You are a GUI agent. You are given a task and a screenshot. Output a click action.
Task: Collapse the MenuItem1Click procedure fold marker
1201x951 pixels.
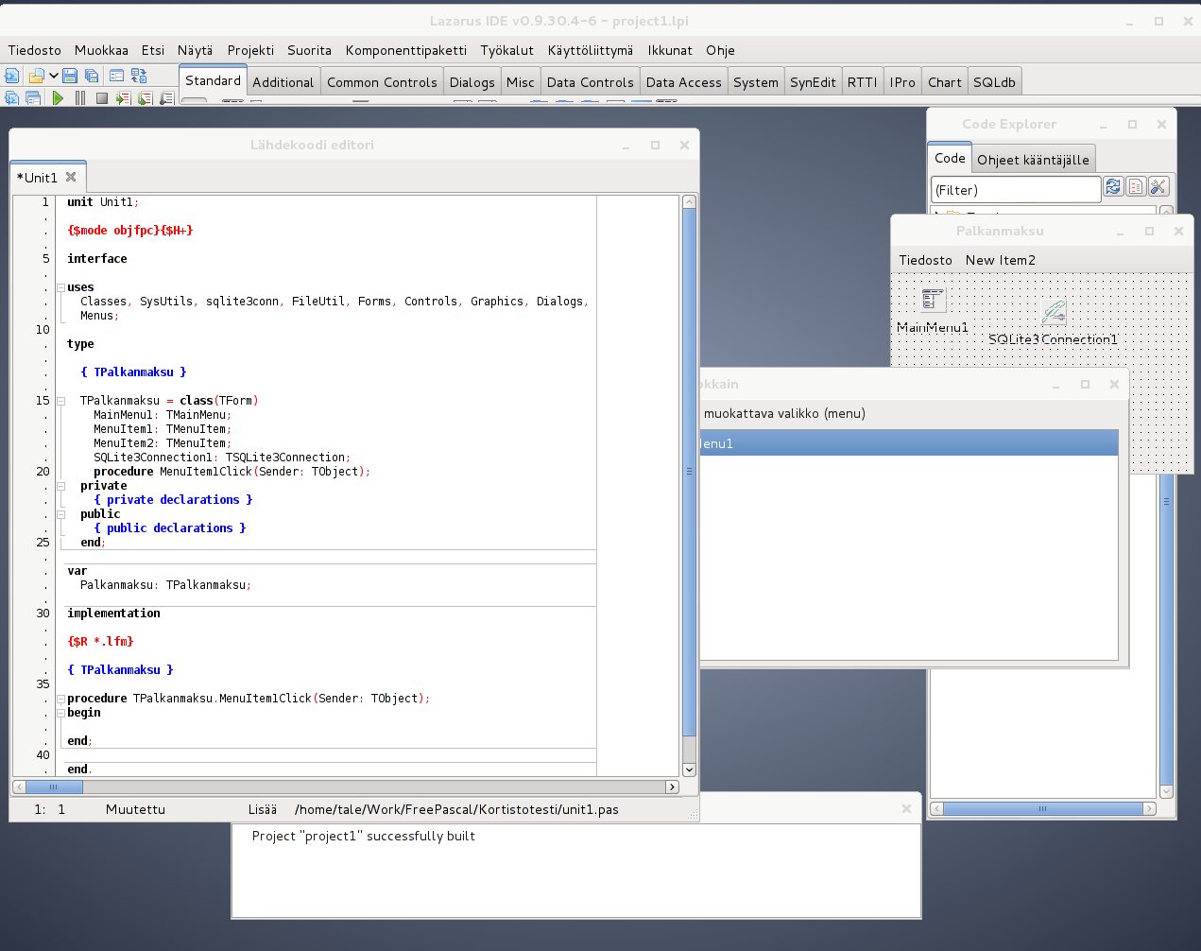point(60,699)
